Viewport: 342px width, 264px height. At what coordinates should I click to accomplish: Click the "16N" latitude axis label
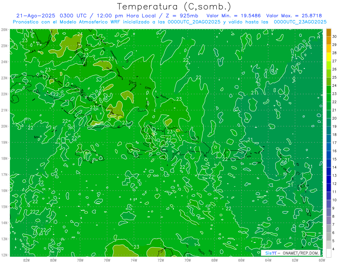click(x=4, y=191)
